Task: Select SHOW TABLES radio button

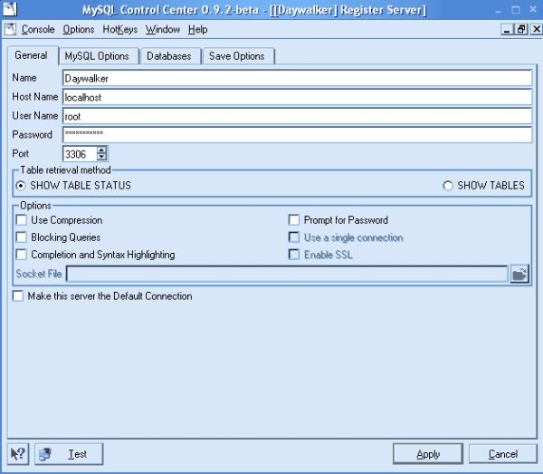Action: point(447,186)
